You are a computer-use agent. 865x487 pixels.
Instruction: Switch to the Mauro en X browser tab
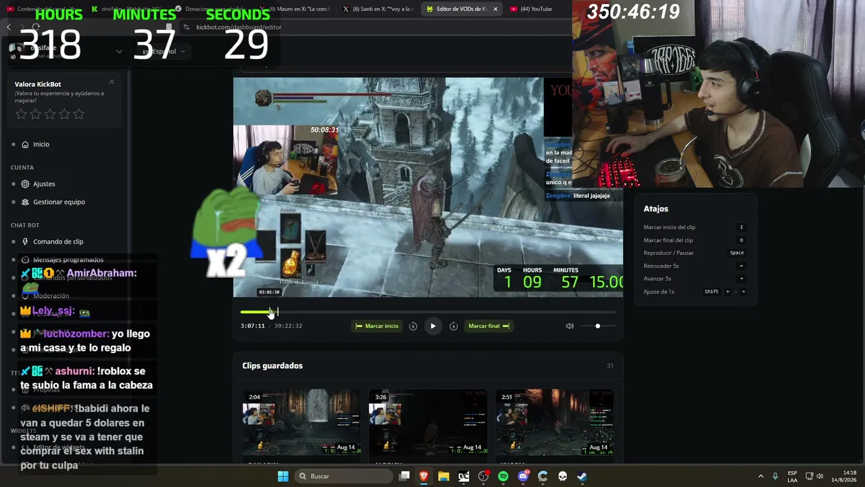295,9
